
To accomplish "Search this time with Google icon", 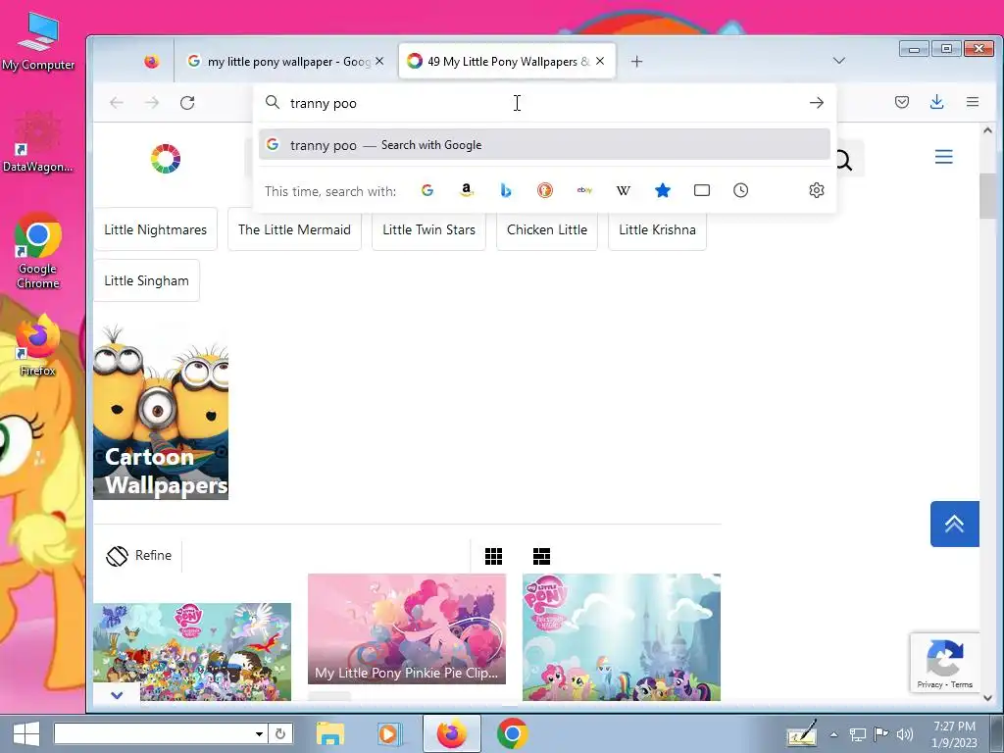I will tap(427, 190).
